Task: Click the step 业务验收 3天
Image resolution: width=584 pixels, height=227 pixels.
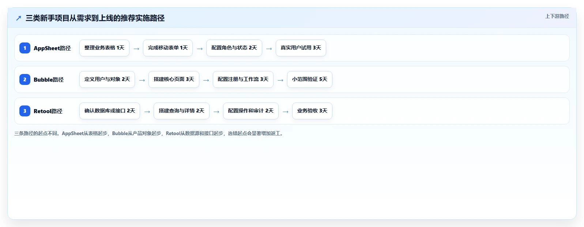Action: pyautogui.click(x=312, y=111)
